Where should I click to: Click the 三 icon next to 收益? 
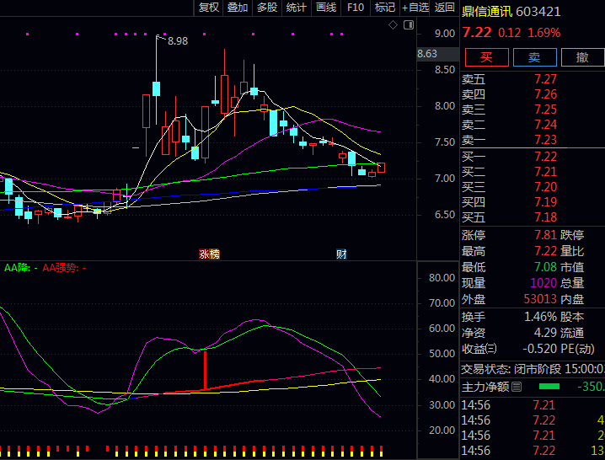(491, 349)
